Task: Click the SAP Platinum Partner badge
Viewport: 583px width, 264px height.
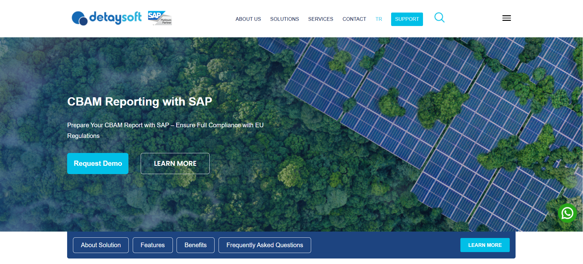Action: [160, 18]
